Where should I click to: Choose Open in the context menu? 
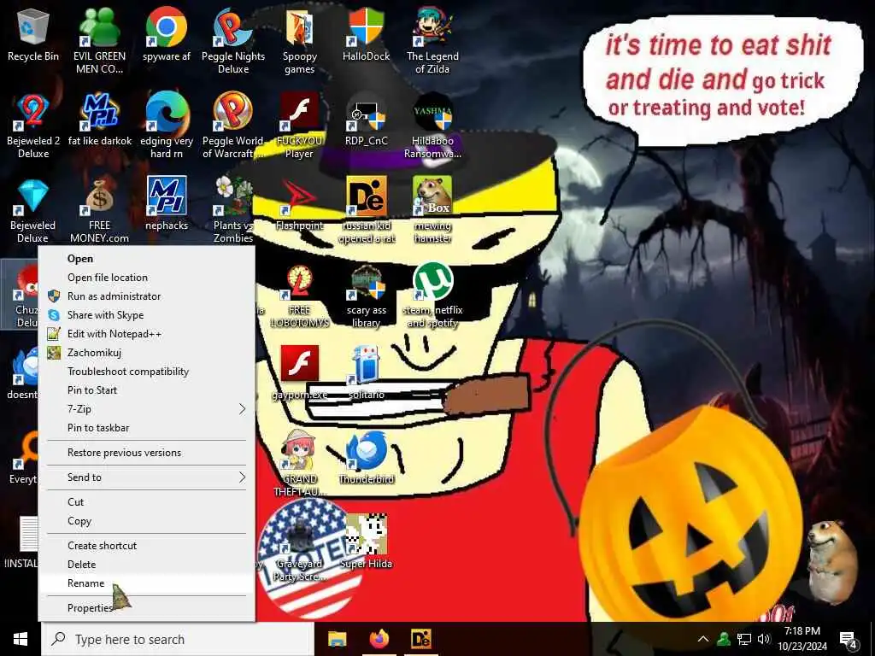(146, 258)
